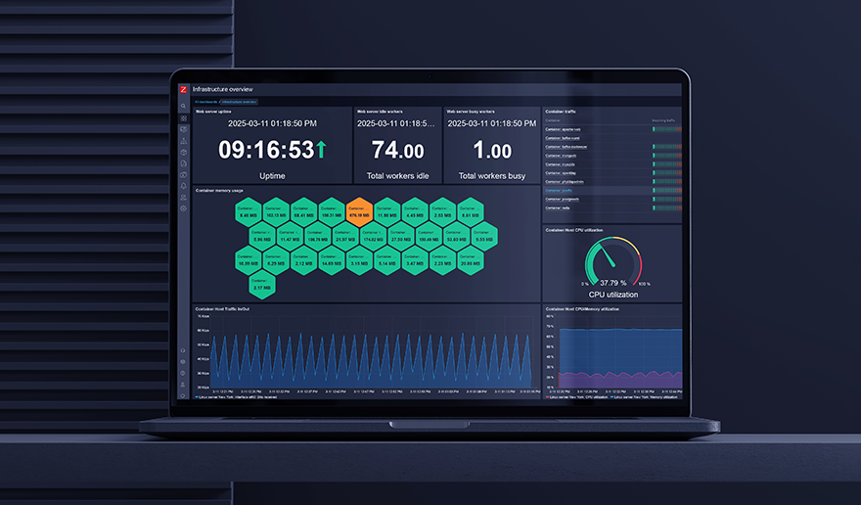861x505 pixels.
Task: Click Web server idle workers widget header
Action: [x=380, y=111]
